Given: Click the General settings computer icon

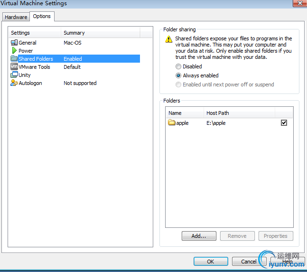Looking at the screenshot, I should 14,43.
